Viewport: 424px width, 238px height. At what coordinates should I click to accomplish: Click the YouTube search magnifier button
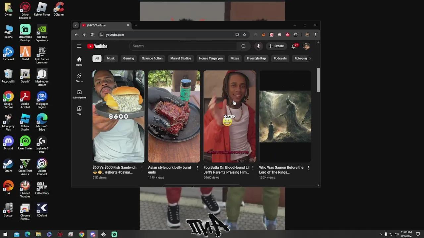243,46
